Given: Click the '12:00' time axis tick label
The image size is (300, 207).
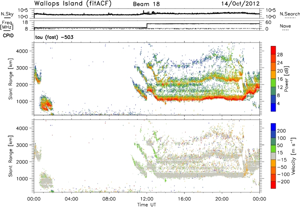Looking at the screenshot, I should (x=147, y=199).
